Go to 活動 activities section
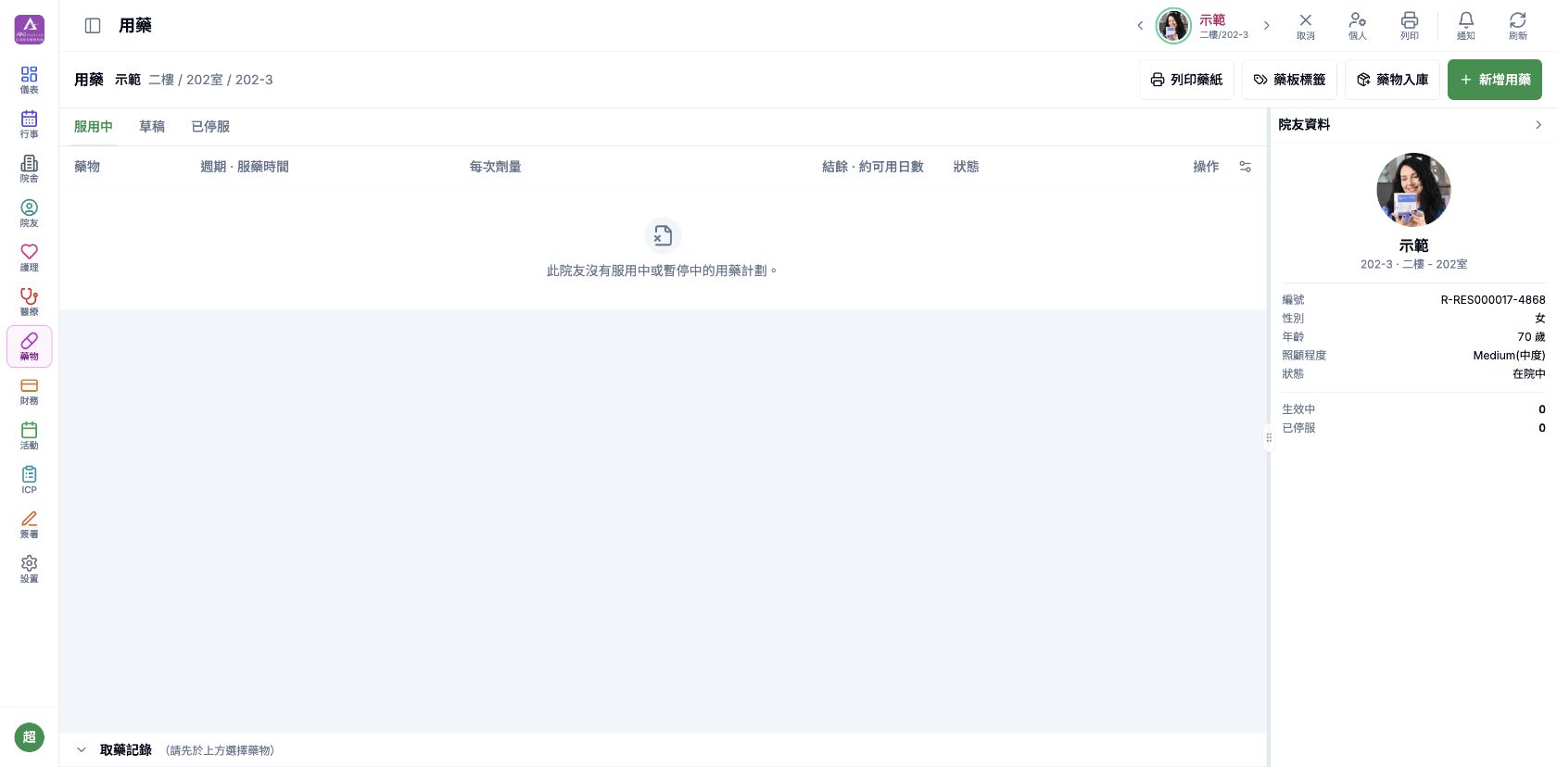This screenshot has height=767, width=1557. [x=29, y=435]
